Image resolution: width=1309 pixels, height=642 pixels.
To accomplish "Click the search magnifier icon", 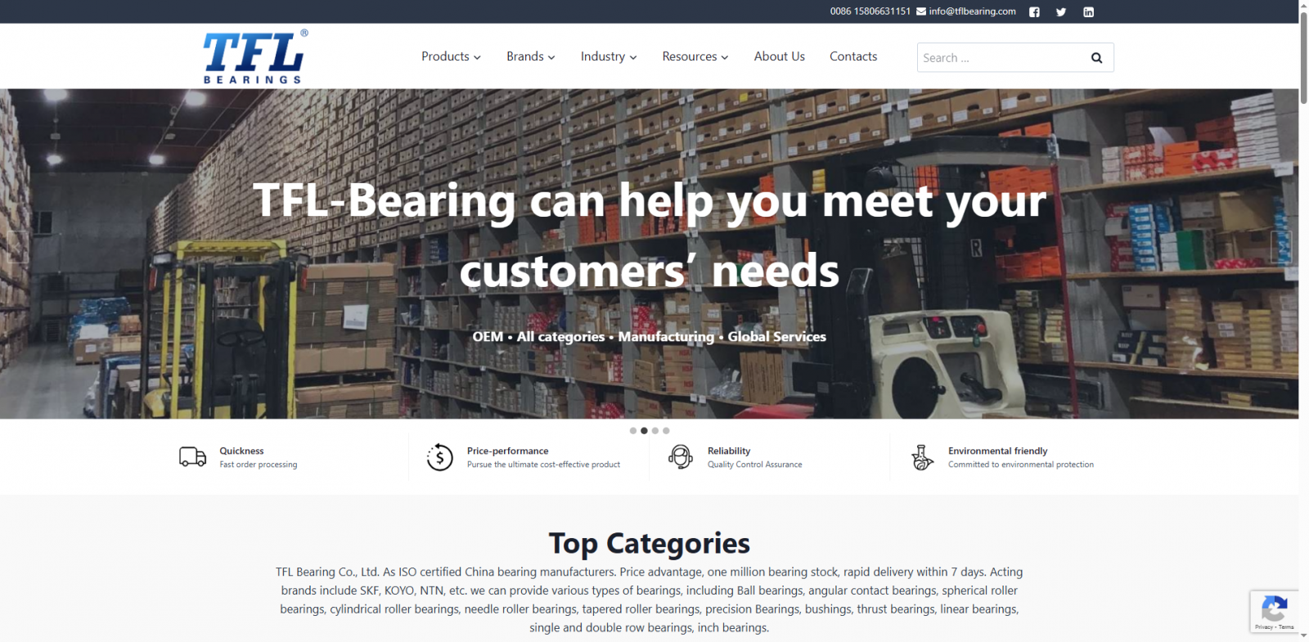I will 1096,57.
